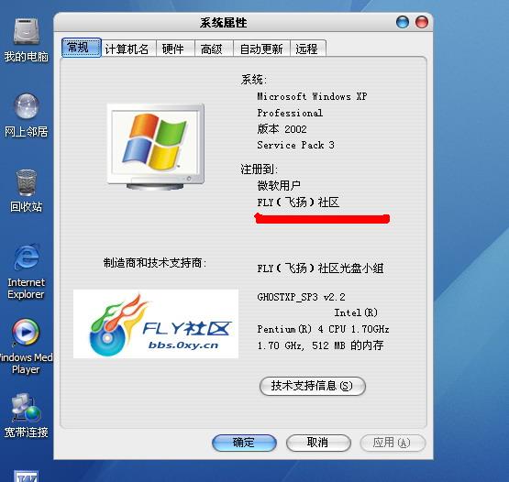509x482 pixels.
Task: Go to the 远程 tab
Action: pos(306,49)
